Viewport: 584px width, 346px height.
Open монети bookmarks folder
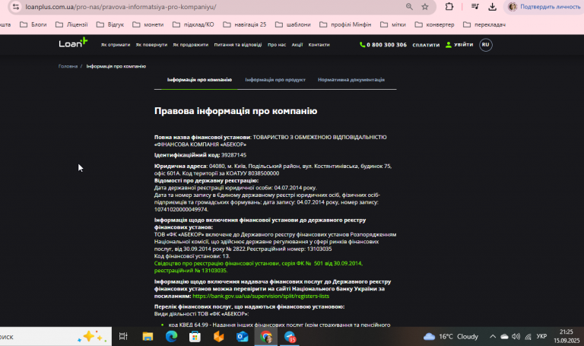pyautogui.click(x=148, y=24)
